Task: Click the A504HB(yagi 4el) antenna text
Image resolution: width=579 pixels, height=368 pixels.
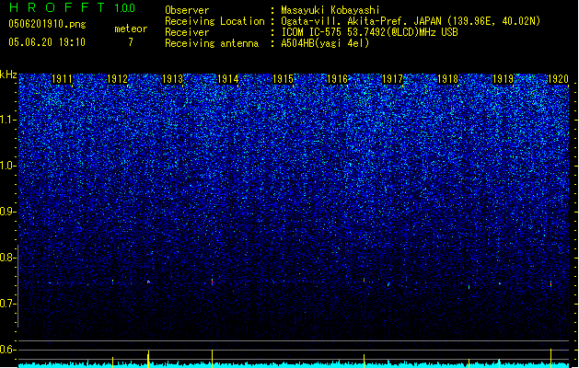Action: point(325,43)
